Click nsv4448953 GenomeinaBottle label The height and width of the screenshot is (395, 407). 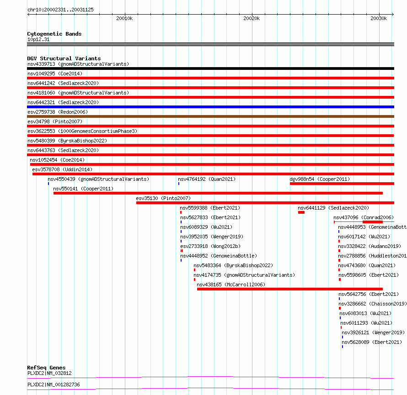point(372,227)
